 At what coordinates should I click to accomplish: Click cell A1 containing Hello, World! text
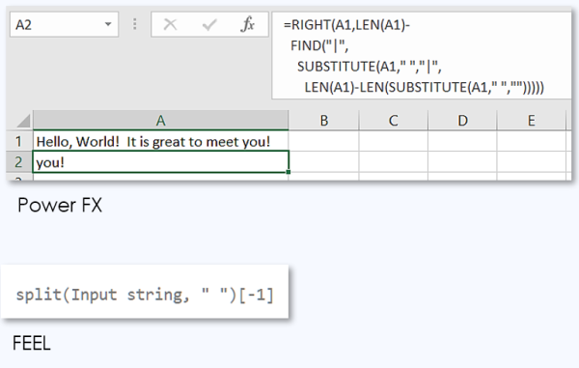(160, 141)
